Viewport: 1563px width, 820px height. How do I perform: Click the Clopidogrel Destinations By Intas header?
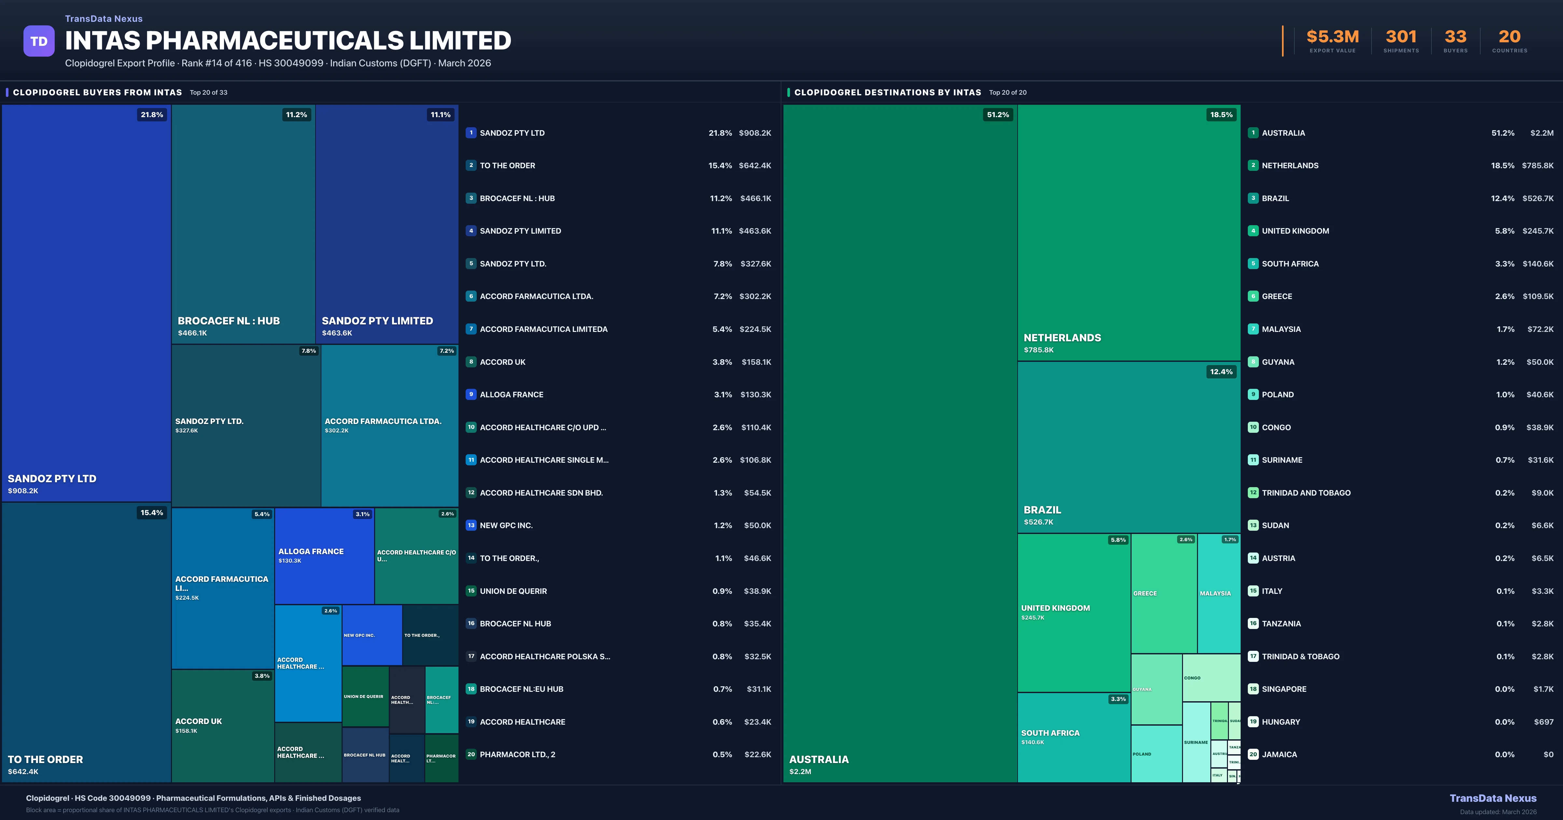click(887, 93)
